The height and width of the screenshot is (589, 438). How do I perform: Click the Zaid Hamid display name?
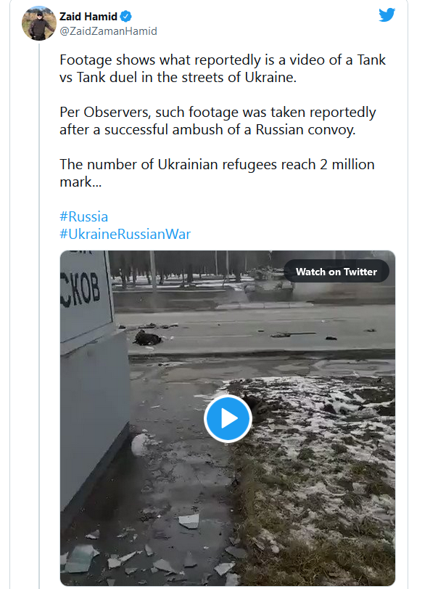click(88, 17)
